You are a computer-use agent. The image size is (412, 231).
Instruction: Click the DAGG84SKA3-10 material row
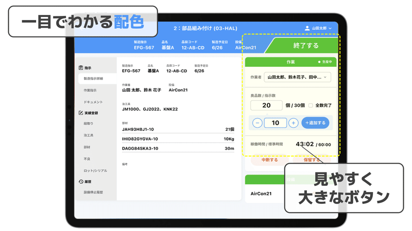pyautogui.click(x=178, y=148)
